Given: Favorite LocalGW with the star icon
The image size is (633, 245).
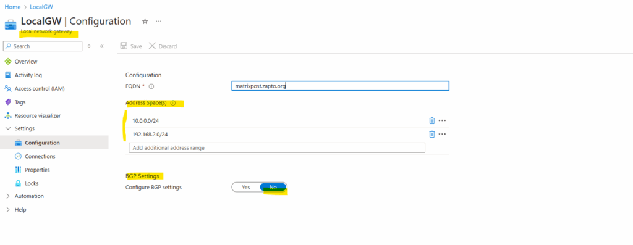Looking at the screenshot, I should (145, 21).
